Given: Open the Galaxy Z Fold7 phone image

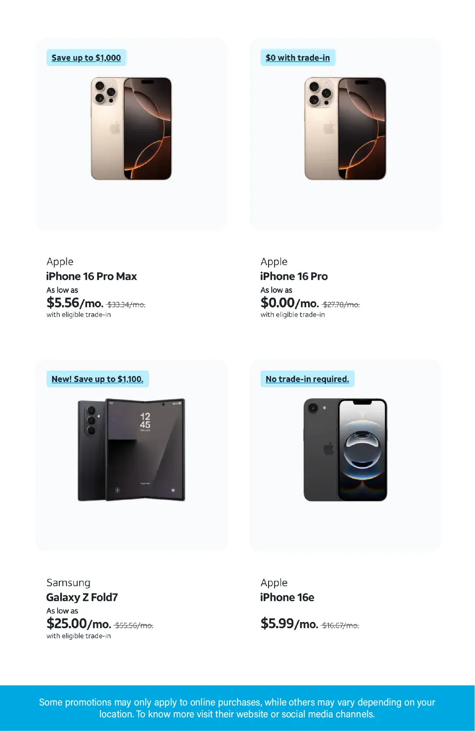Looking at the screenshot, I should [x=131, y=450].
